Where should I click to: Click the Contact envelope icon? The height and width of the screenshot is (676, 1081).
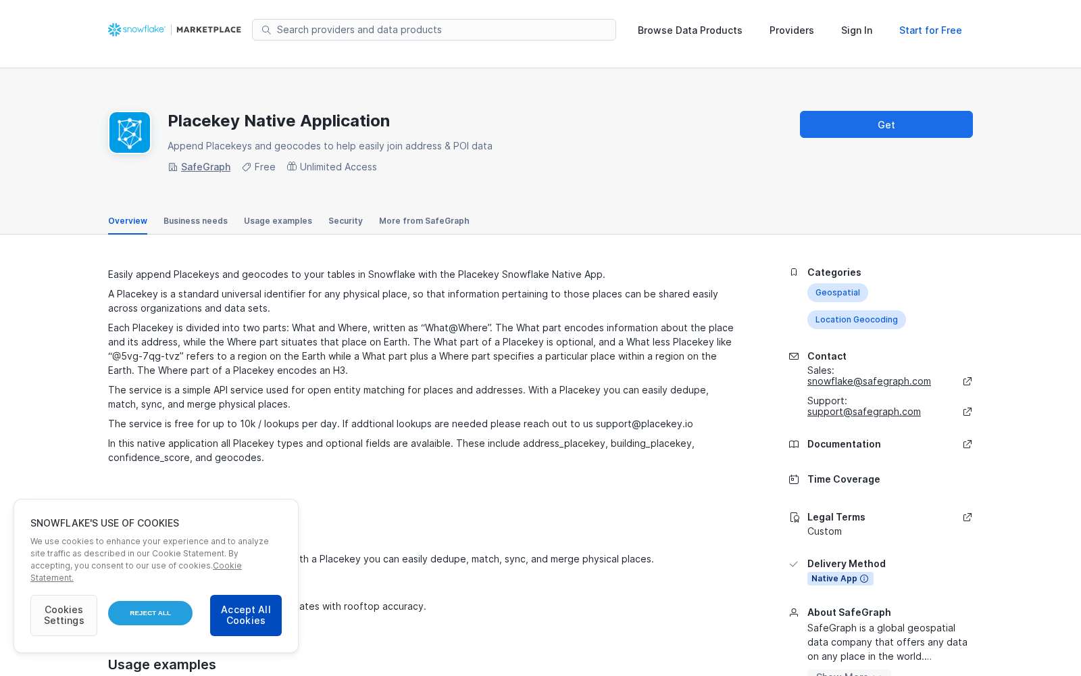[794, 356]
